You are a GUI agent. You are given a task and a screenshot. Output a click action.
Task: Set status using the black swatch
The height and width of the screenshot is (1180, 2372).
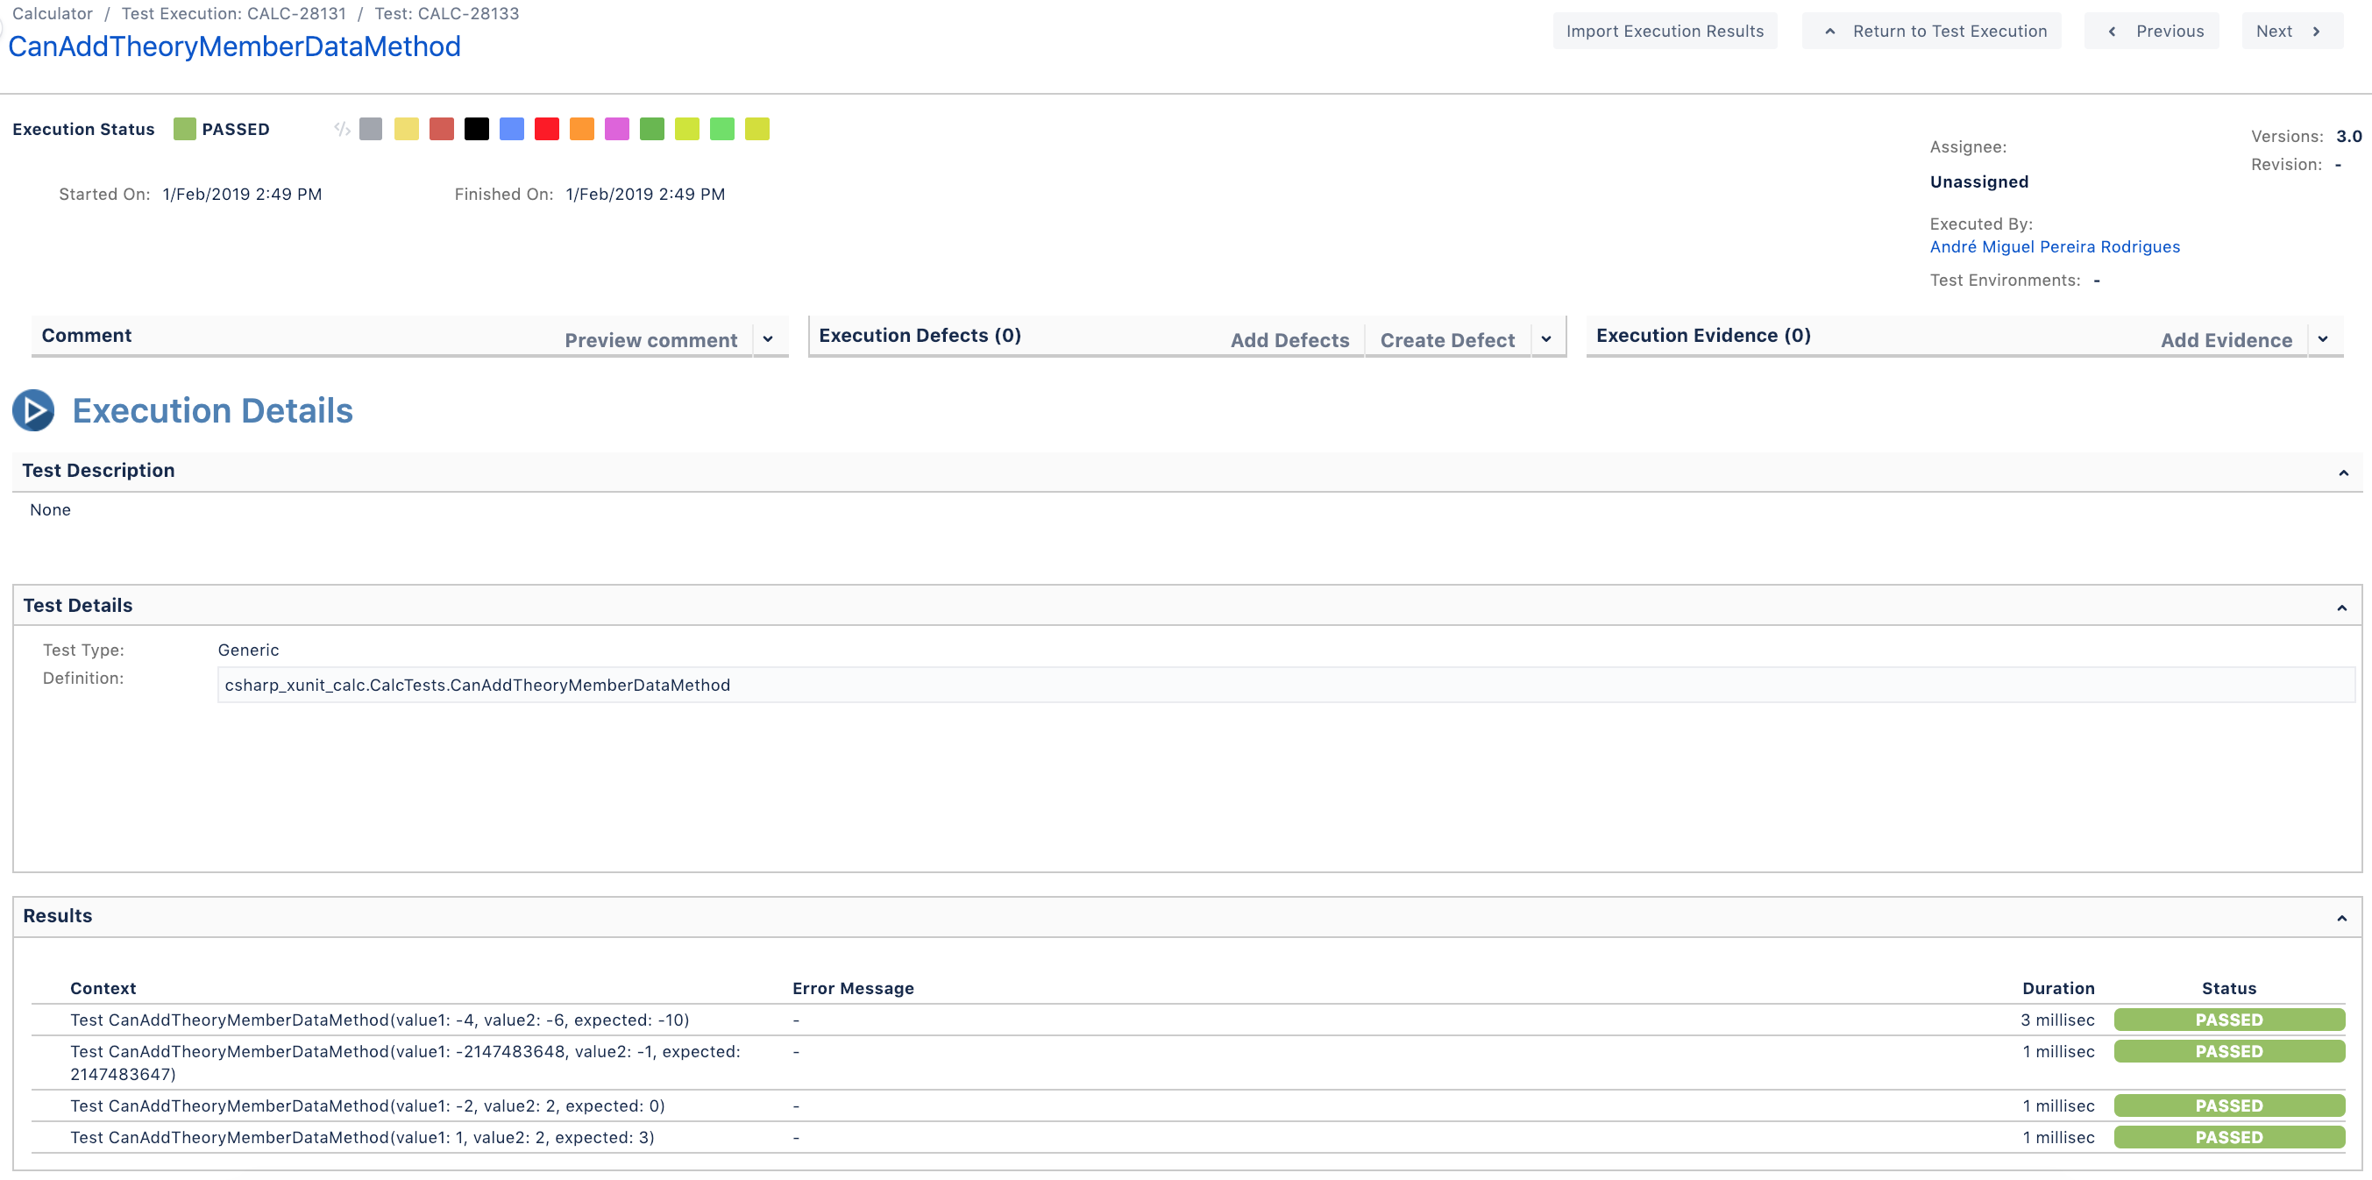(476, 129)
